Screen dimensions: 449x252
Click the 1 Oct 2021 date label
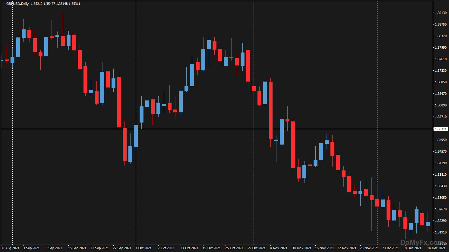[x=143, y=248]
